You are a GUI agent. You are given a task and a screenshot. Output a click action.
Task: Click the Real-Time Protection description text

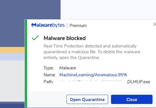[x=92, y=52]
